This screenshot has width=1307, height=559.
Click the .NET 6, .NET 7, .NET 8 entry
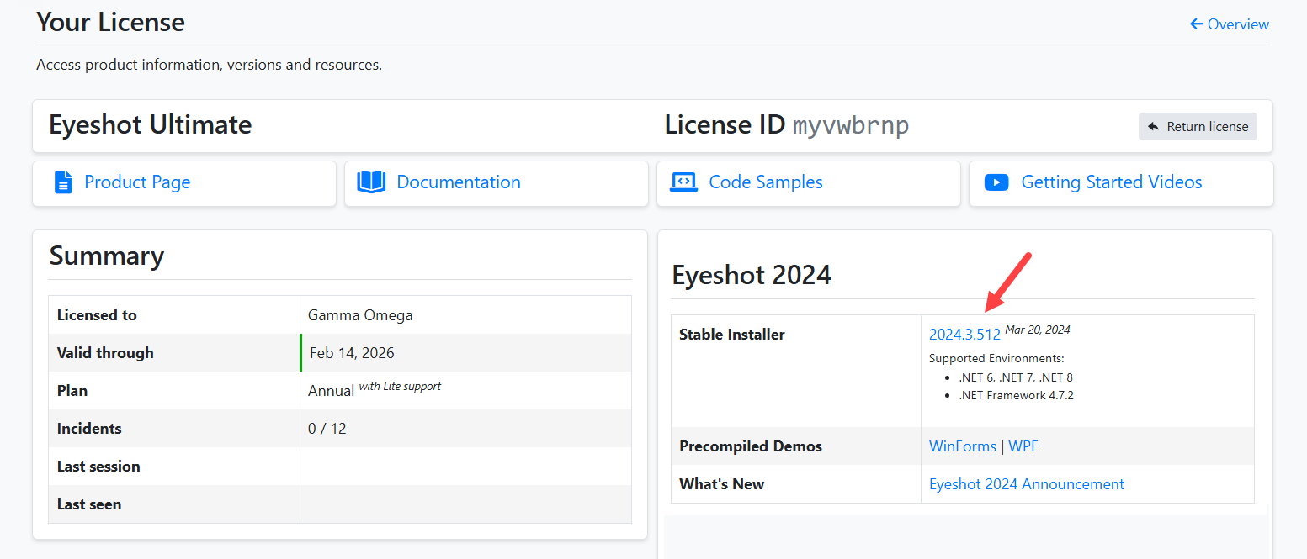pyautogui.click(x=1016, y=377)
